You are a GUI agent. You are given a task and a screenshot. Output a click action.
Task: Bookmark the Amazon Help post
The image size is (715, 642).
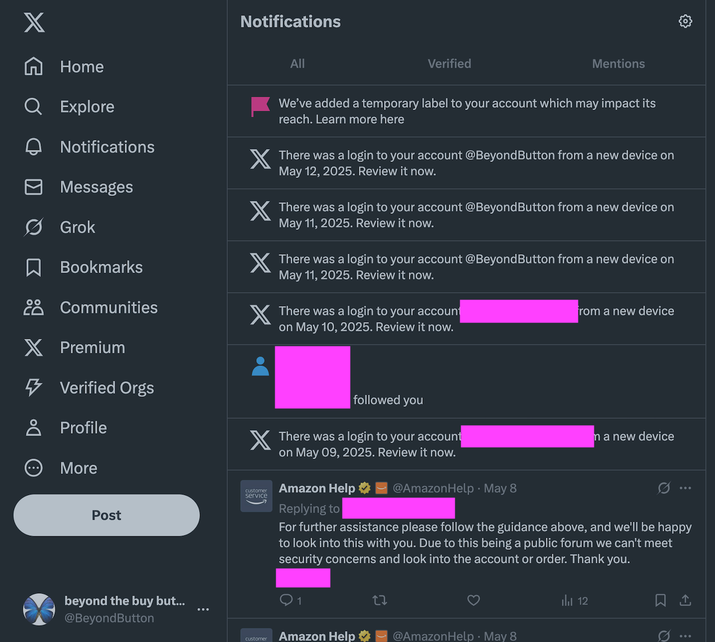[x=660, y=600]
